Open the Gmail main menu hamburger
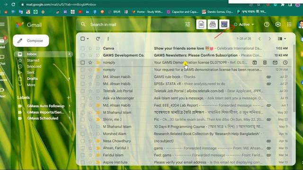303x170 pixels. (2, 24)
